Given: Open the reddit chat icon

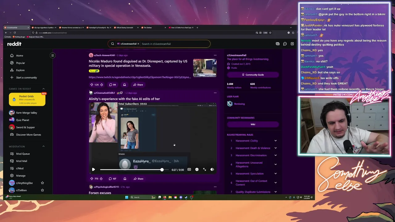Looking at the screenshot, I should [x=285, y=44].
